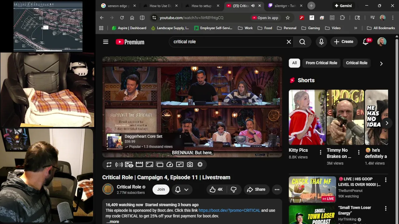Show more Shorts with next arrow

click(387, 123)
